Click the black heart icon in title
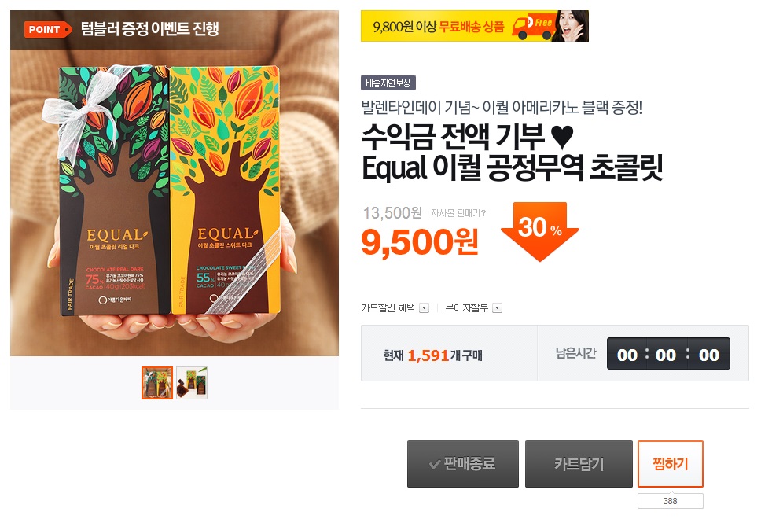Image resolution: width=761 pixels, height=519 pixels. (563, 137)
